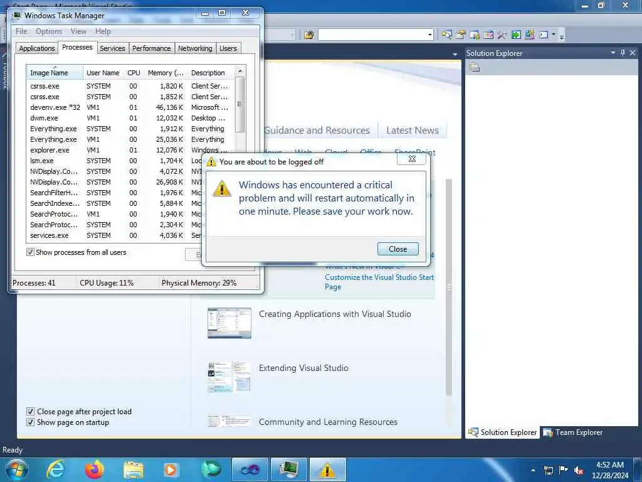The width and height of the screenshot is (642, 482).
Task: Switch to the Networking tab
Action: click(195, 48)
